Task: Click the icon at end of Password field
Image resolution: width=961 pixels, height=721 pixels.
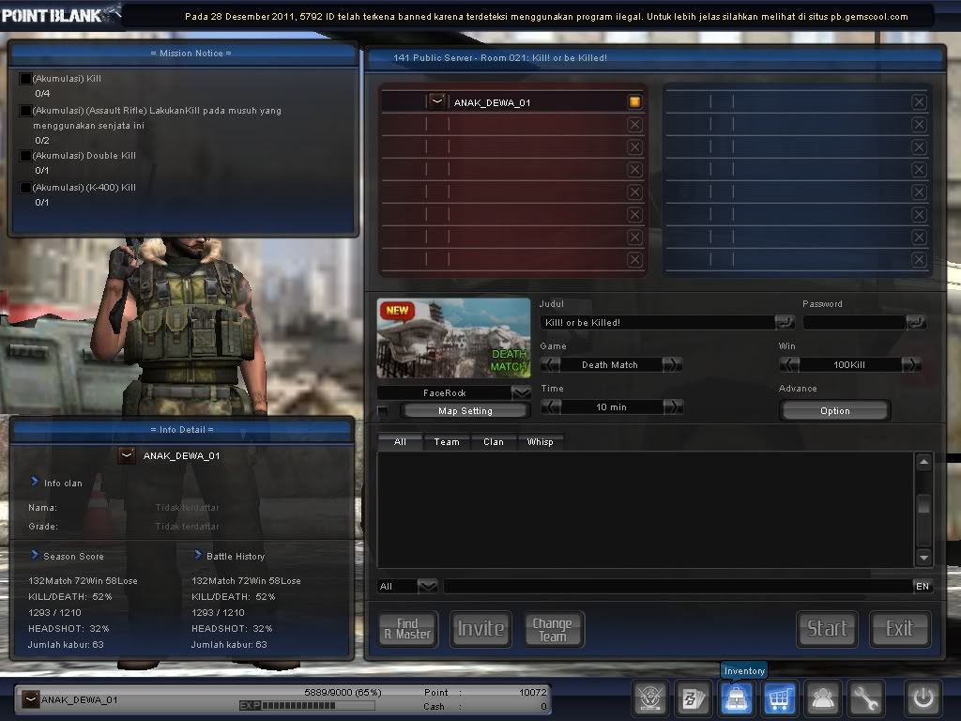Action: [916, 322]
